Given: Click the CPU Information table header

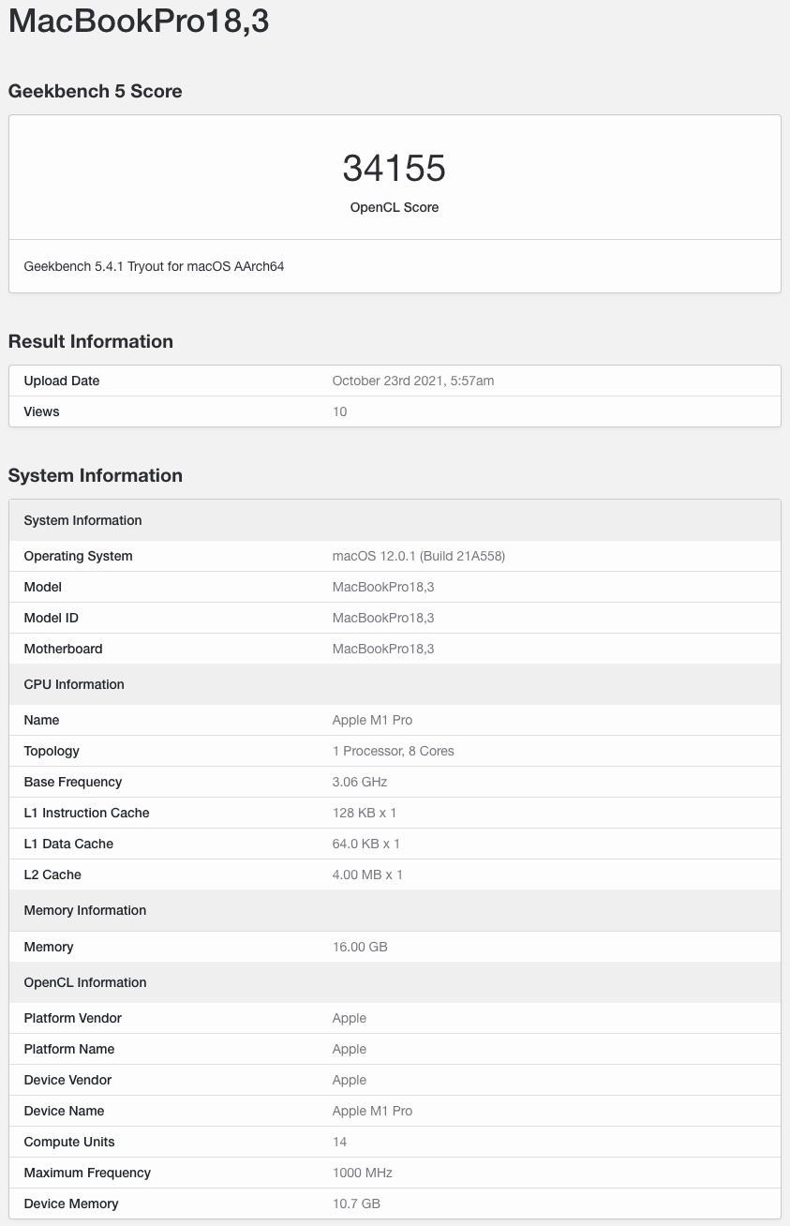Looking at the screenshot, I should (x=74, y=684).
